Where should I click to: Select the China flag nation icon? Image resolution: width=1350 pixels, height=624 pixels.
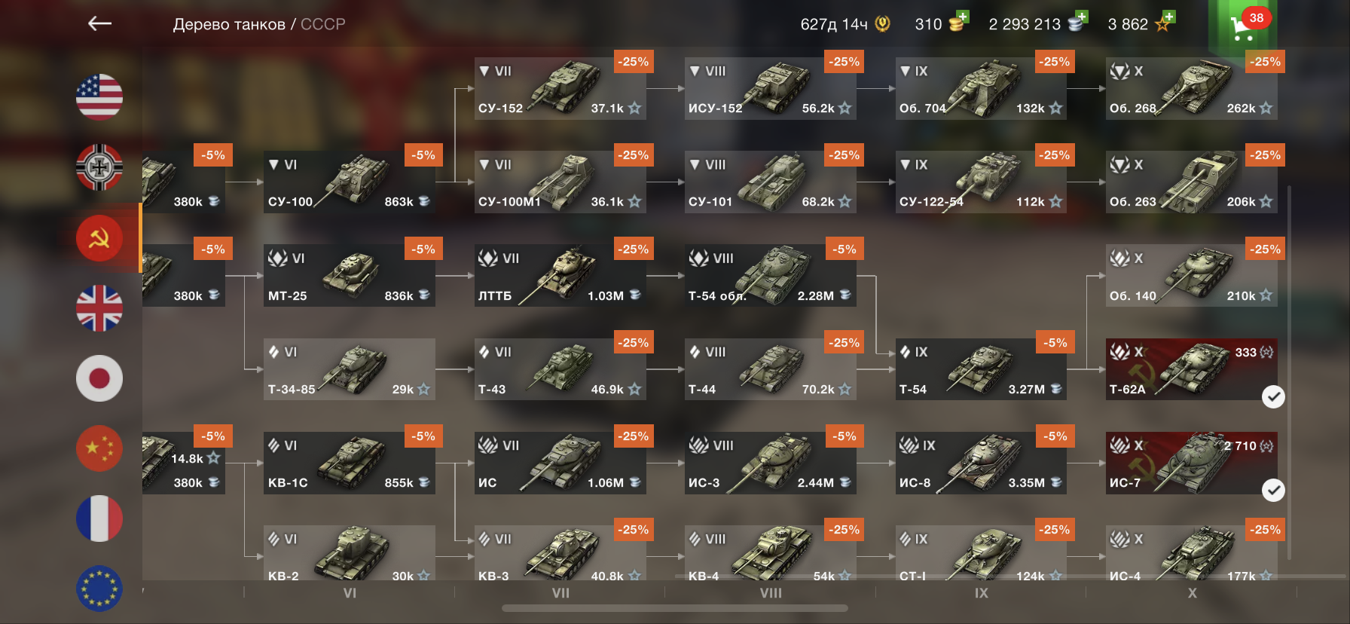[99, 448]
